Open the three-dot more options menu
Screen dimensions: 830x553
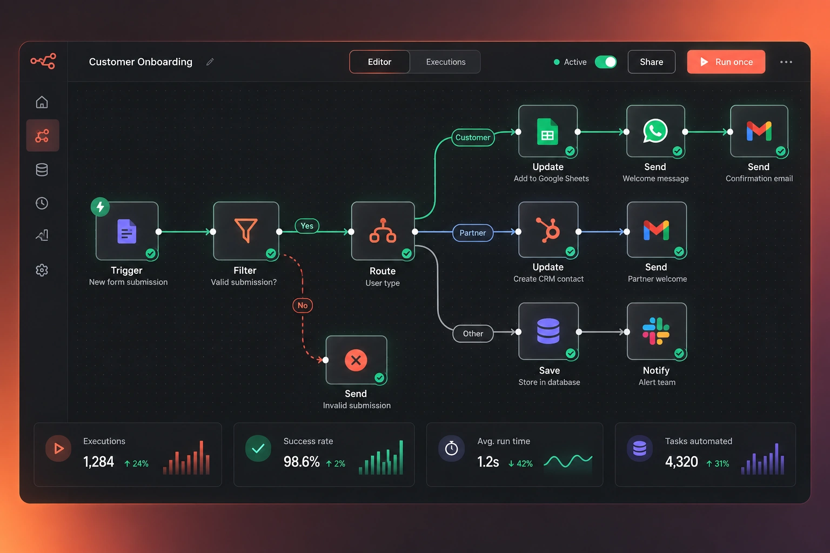click(x=786, y=62)
